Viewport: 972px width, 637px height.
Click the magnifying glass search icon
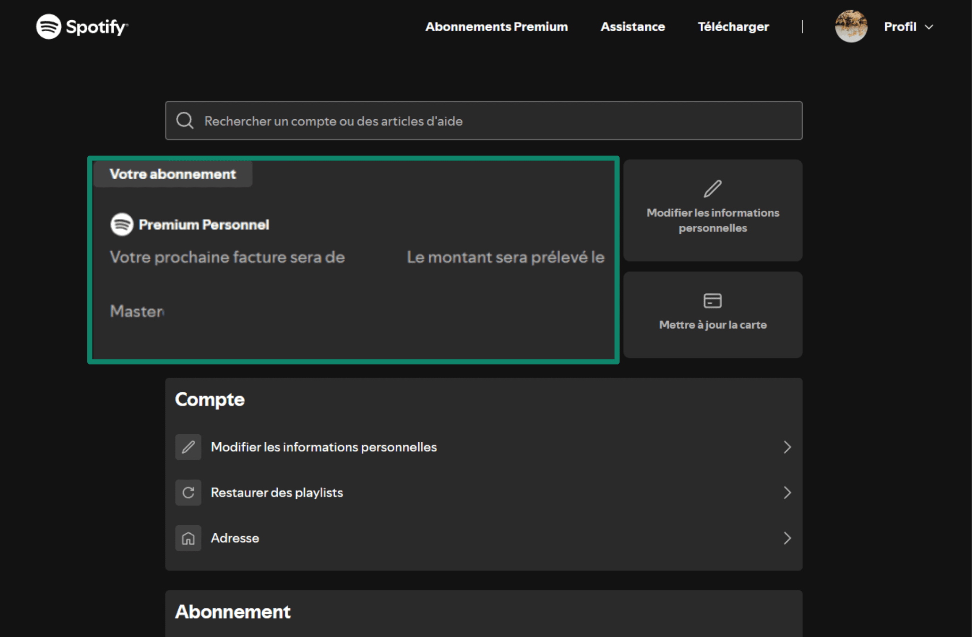coord(184,121)
